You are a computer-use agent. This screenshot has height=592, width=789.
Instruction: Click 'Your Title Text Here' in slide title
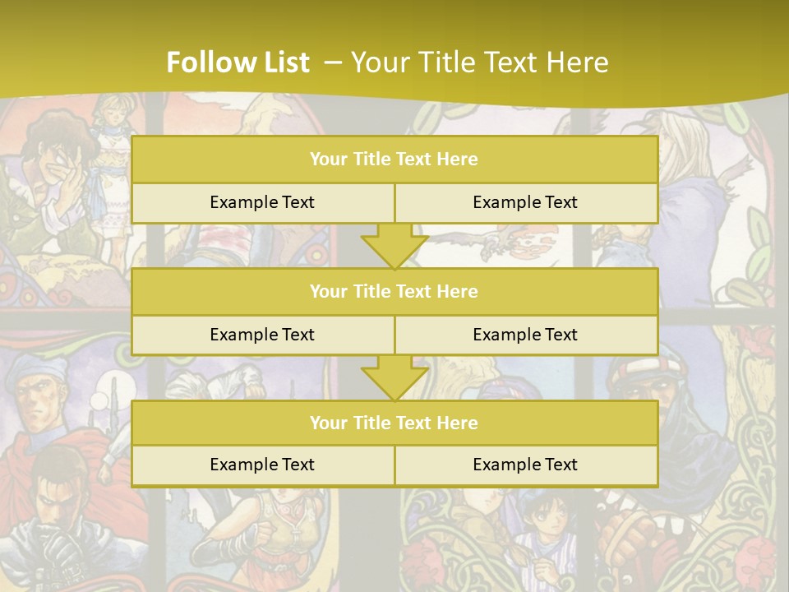click(x=479, y=62)
